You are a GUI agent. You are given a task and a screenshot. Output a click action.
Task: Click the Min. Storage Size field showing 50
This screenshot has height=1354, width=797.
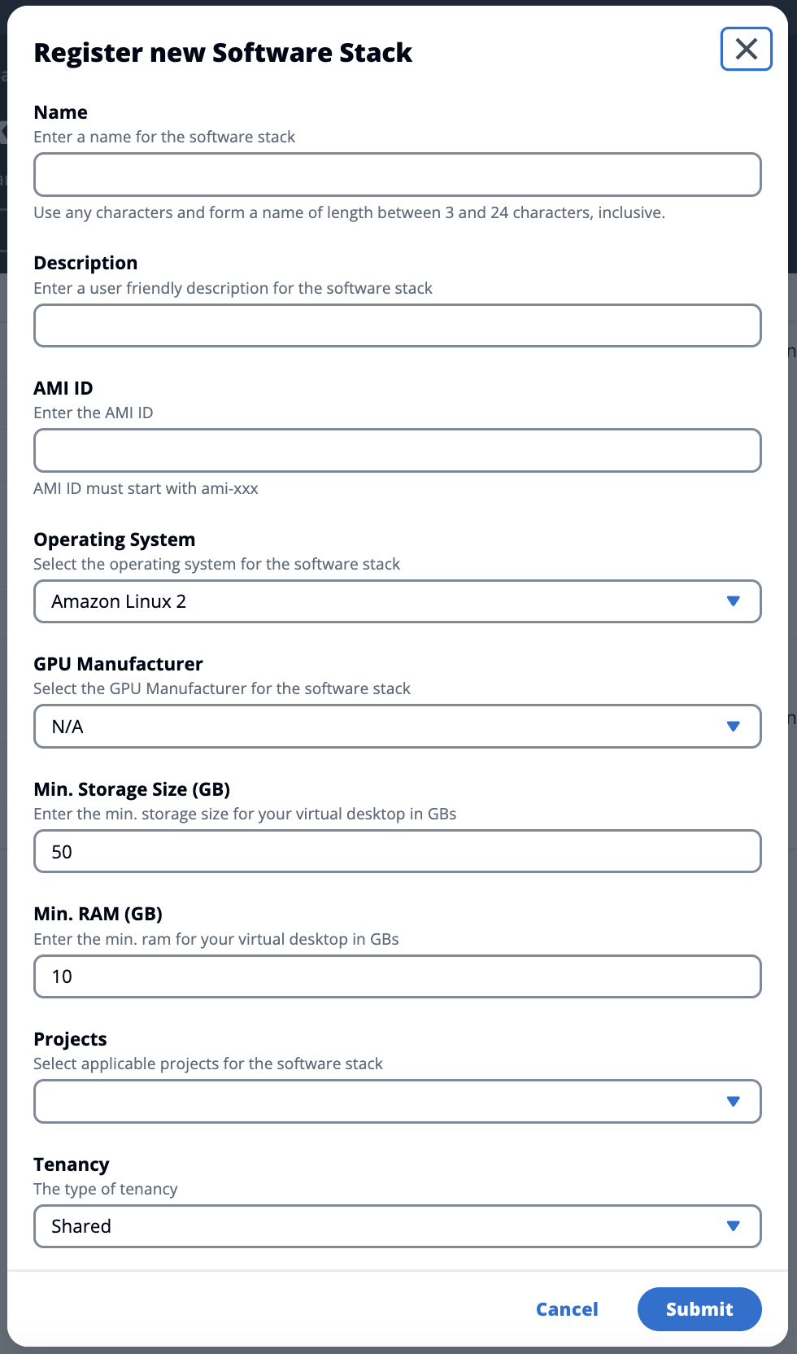point(397,852)
